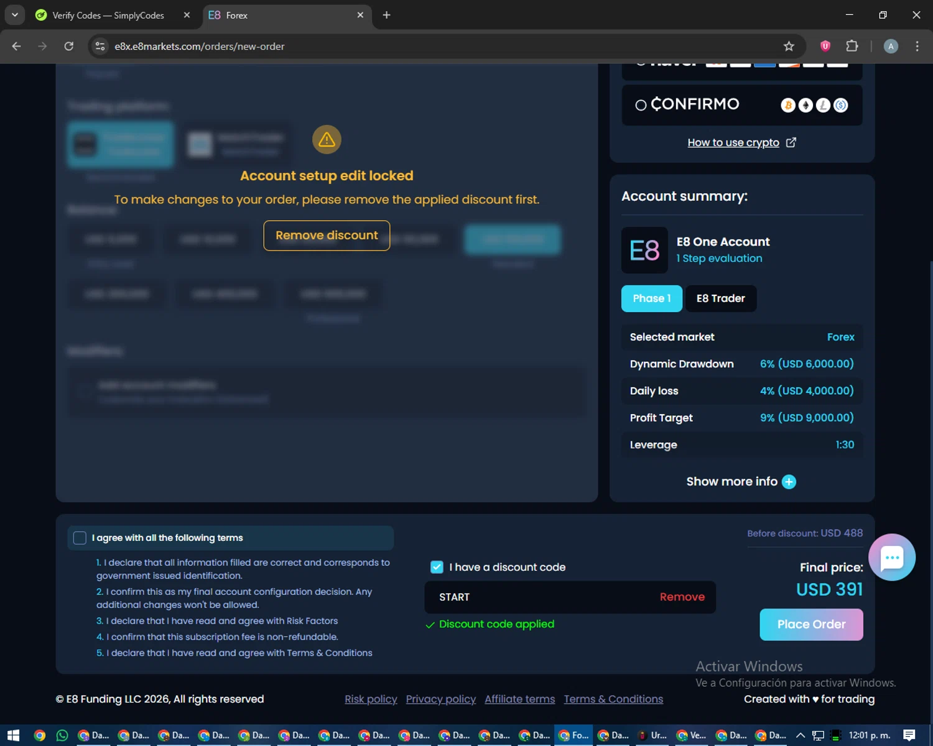Switch to the E8 Trader tab
933x746 pixels.
[720, 298]
